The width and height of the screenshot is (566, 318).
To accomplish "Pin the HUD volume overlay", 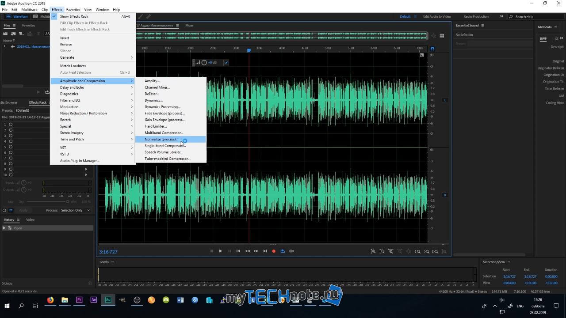I will click(x=226, y=62).
